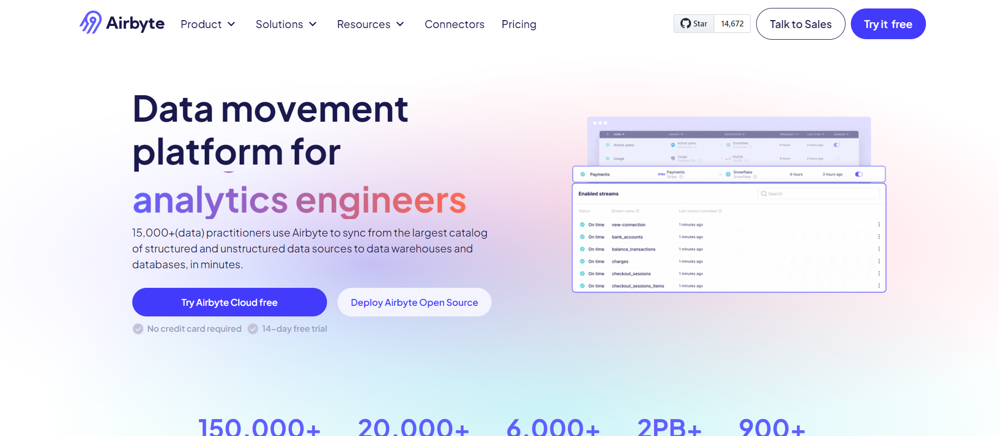Click the balance_transactions stream name

[633, 249]
